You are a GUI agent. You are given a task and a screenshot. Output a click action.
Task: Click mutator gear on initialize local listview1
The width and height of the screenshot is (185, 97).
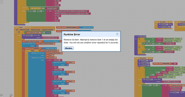click(24, 48)
